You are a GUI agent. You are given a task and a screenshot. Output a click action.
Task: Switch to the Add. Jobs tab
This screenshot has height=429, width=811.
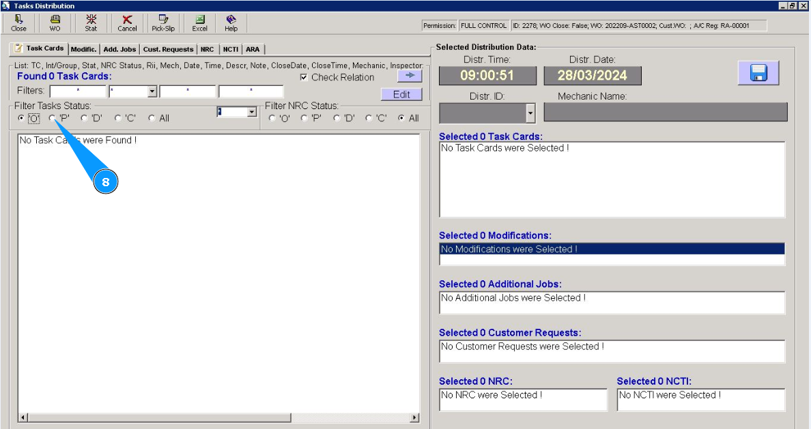[x=119, y=50]
